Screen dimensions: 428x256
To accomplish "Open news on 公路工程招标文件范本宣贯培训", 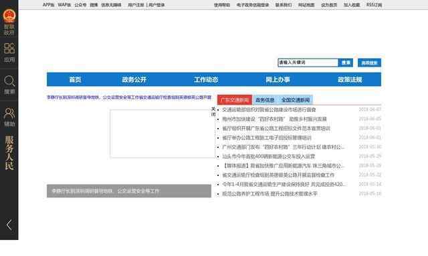I will [276, 129].
